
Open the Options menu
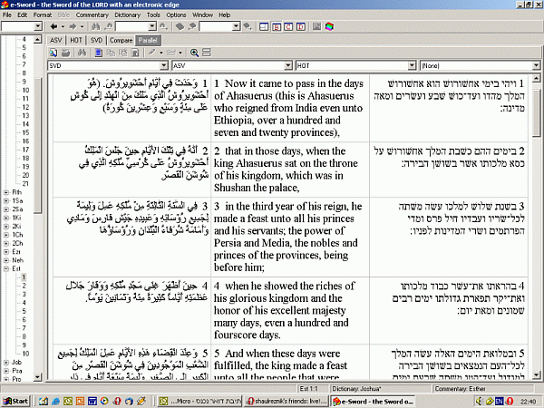pyautogui.click(x=176, y=15)
